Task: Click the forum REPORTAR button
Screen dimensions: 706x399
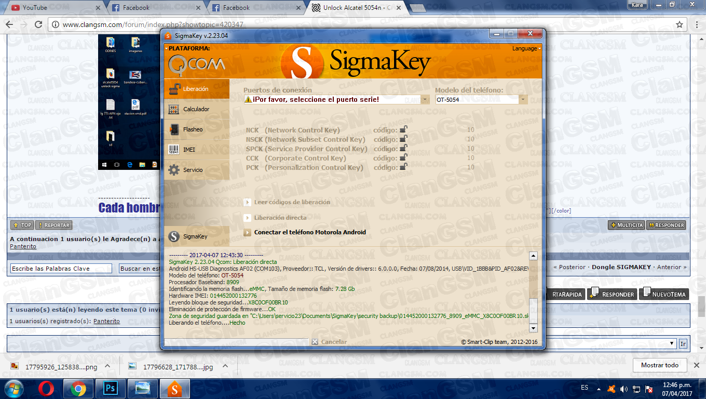Action: tap(55, 225)
